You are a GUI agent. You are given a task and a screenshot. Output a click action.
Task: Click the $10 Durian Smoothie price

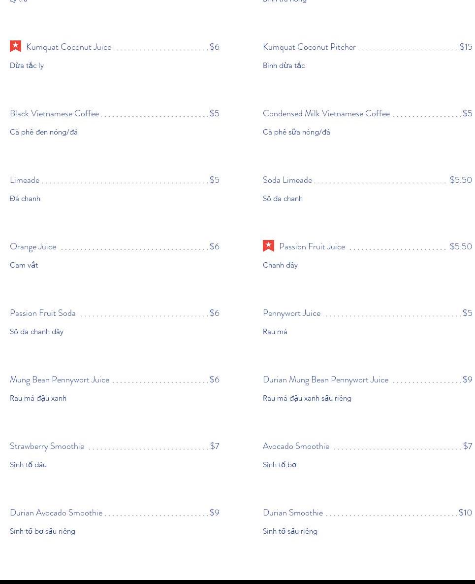[x=465, y=513]
